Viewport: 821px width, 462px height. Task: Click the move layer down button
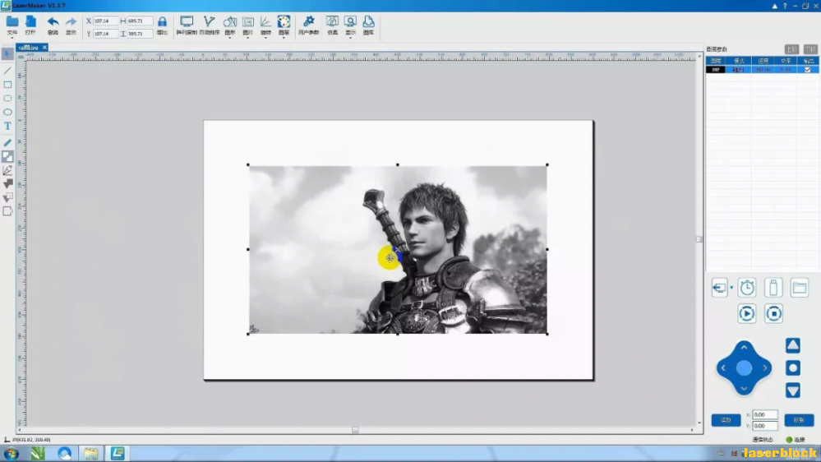click(810, 49)
